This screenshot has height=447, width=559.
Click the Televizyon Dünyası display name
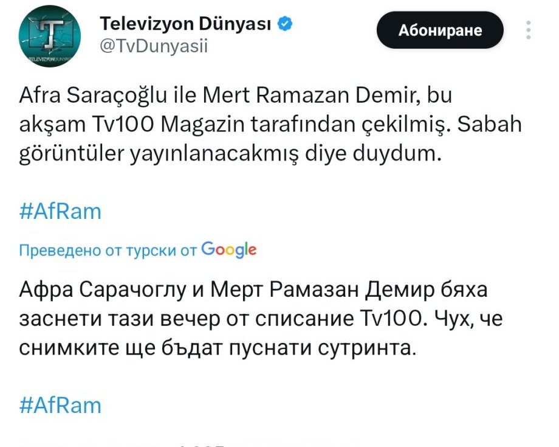pyautogui.click(x=185, y=24)
